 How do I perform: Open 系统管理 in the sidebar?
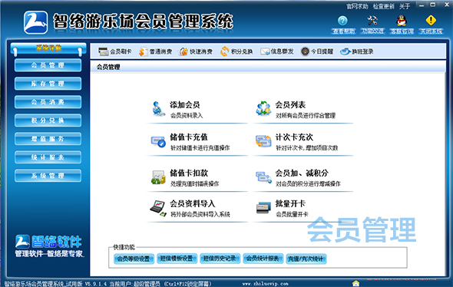pyautogui.click(x=48, y=176)
